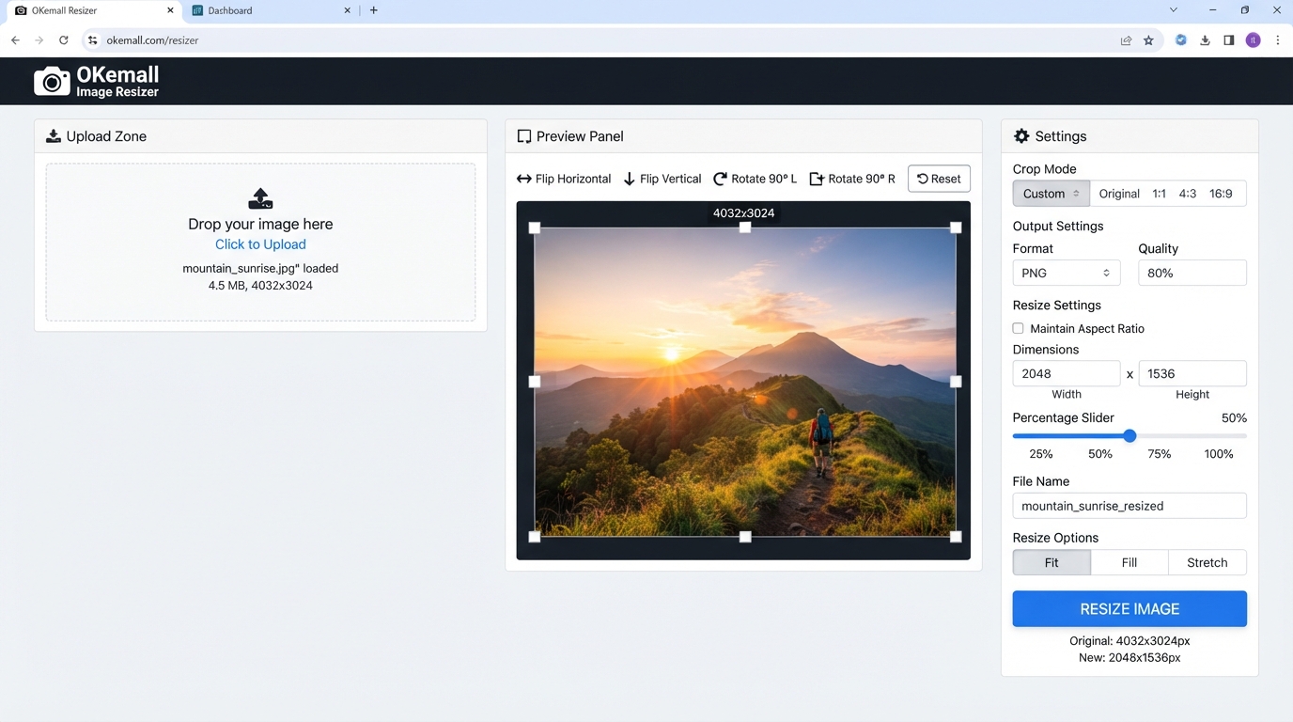The image size is (1293, 722).
Task: Select the OKemall Resizer browser tab
Action: 92,10
